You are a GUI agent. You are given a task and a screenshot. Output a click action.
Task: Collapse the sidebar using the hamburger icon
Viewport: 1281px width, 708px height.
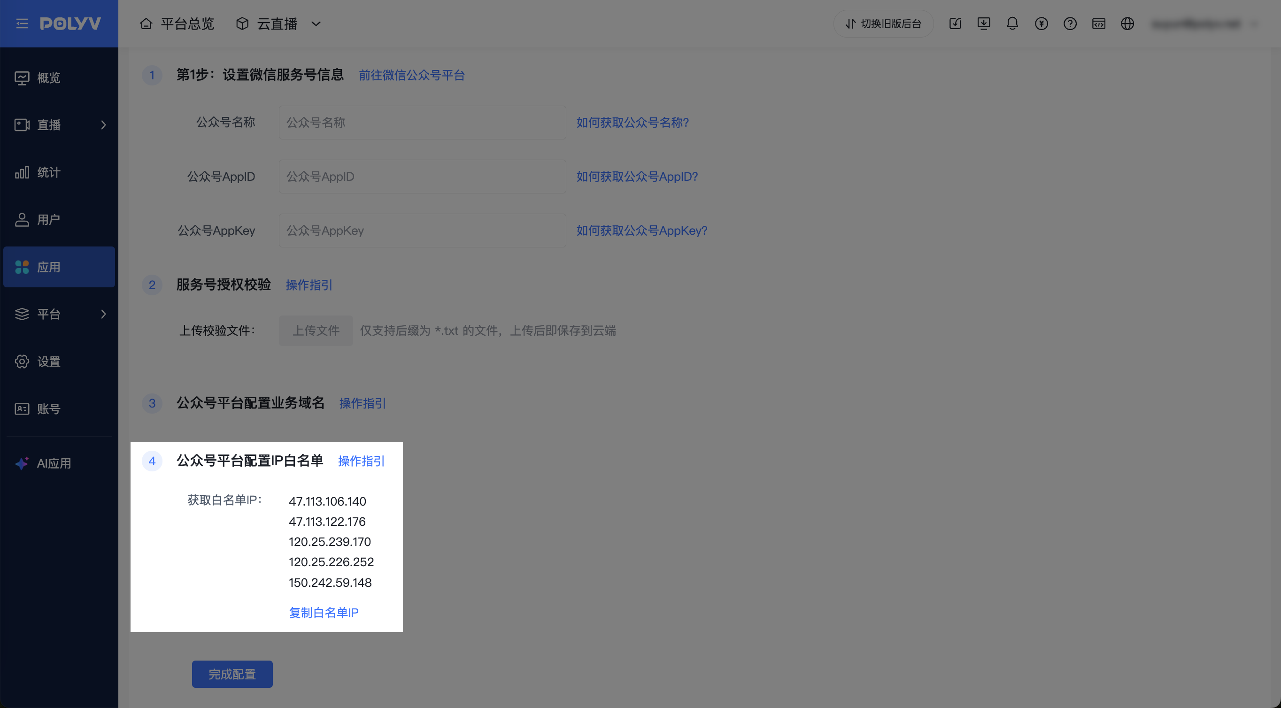tap(22, 23)
